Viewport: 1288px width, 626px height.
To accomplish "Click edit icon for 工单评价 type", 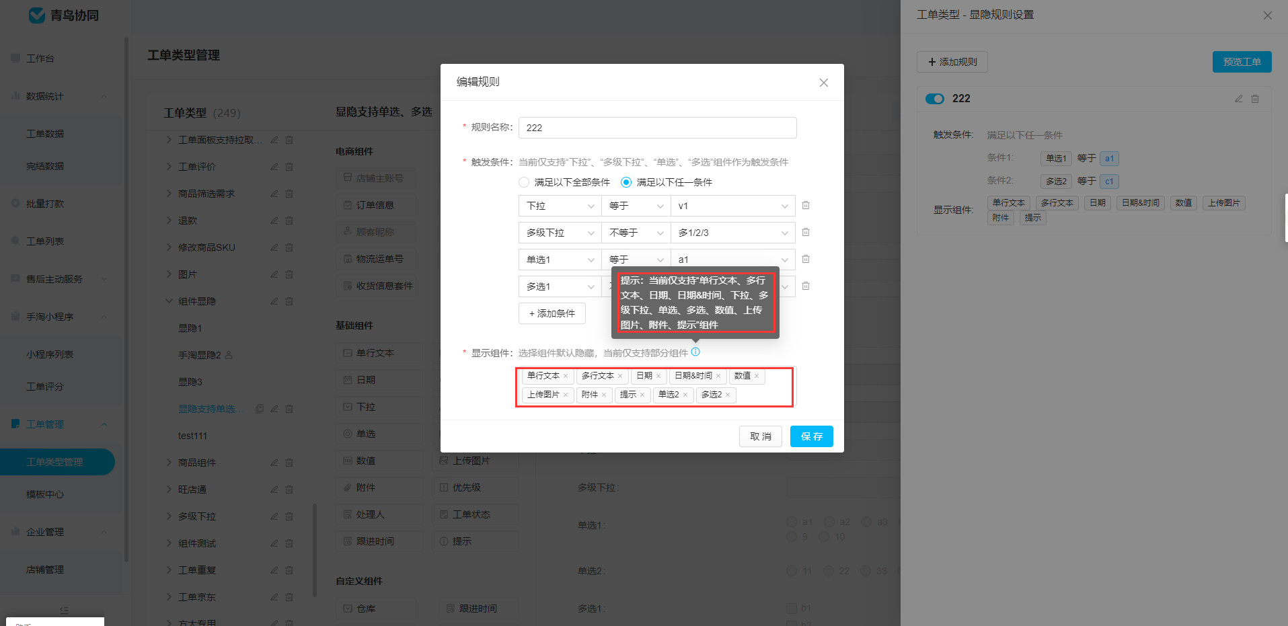I will point(274,167).
